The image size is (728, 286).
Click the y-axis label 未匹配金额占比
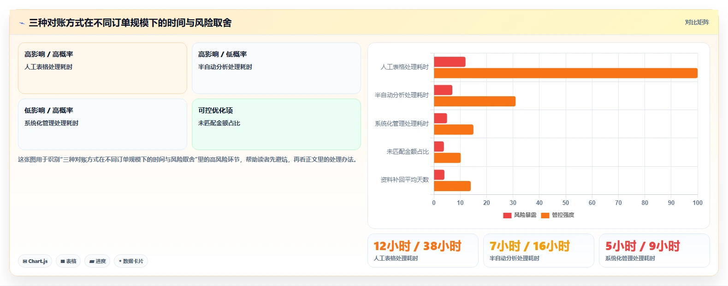point(408,152)
